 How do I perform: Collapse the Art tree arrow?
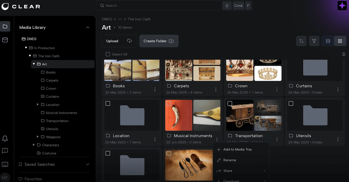pos(34,64)
